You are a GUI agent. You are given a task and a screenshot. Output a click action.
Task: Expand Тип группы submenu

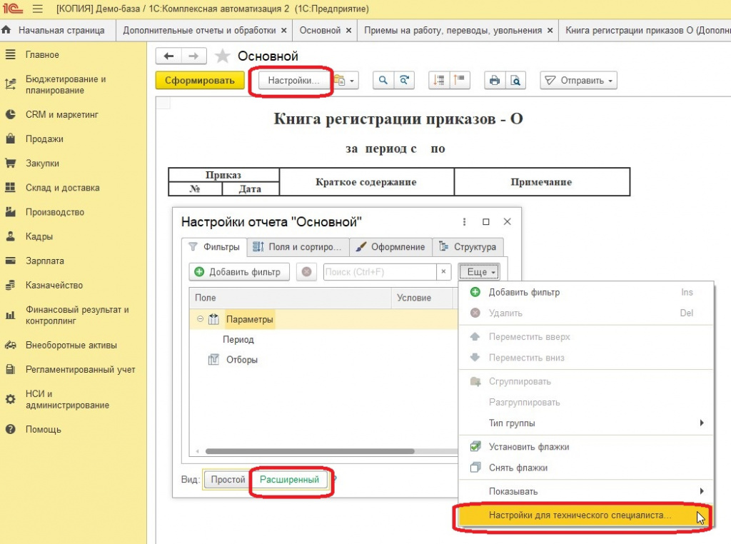586,423
